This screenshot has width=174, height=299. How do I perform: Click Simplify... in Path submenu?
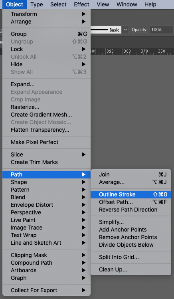131,222
